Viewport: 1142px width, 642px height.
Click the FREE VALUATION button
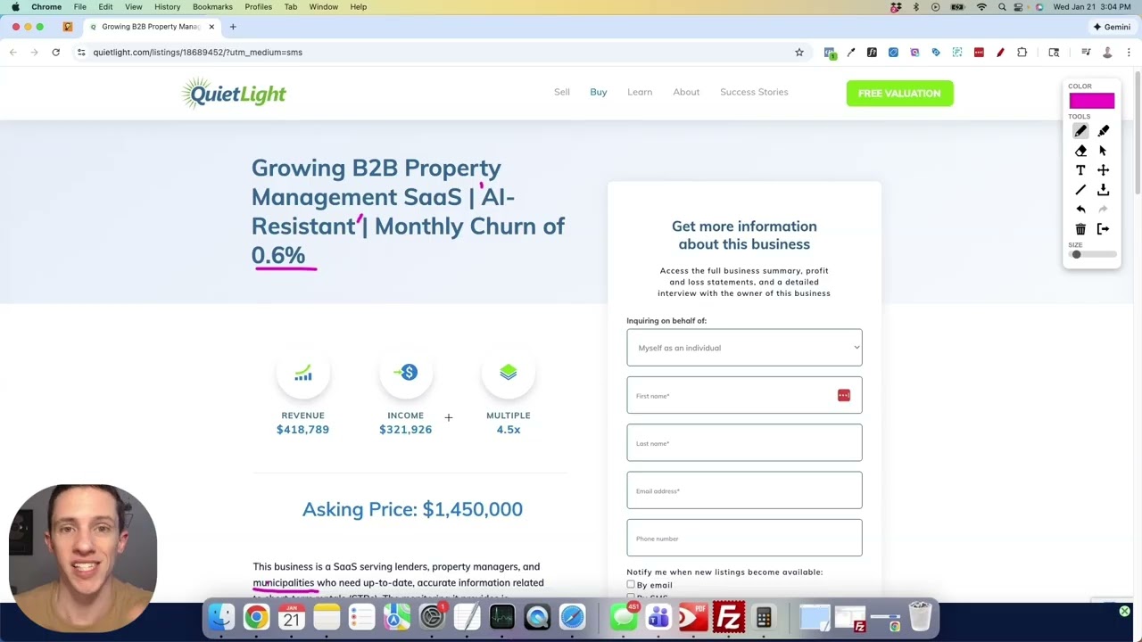coord(899,93)
